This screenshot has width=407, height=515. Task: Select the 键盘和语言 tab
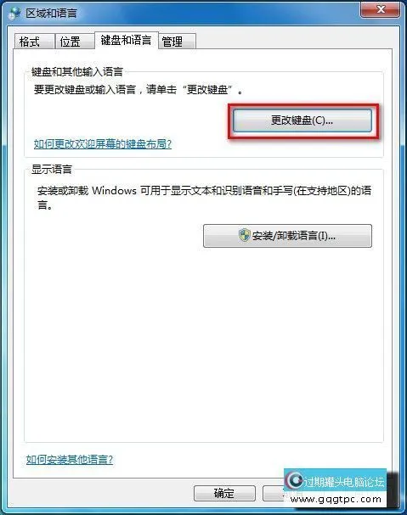point(127,41)
